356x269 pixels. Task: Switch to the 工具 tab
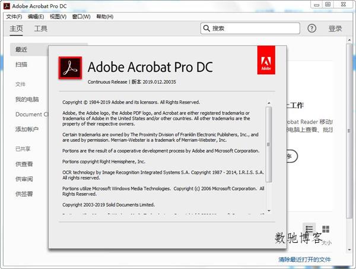(x=41, y=29)
